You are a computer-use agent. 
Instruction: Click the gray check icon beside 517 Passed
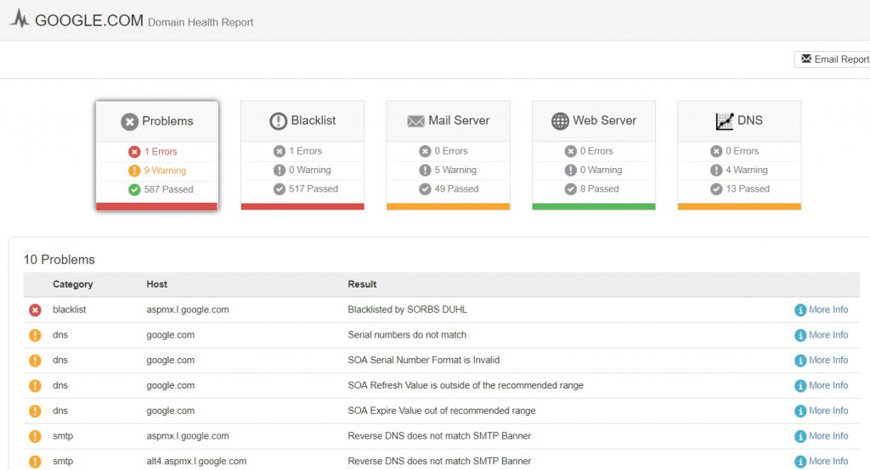[x=279, y=189]
